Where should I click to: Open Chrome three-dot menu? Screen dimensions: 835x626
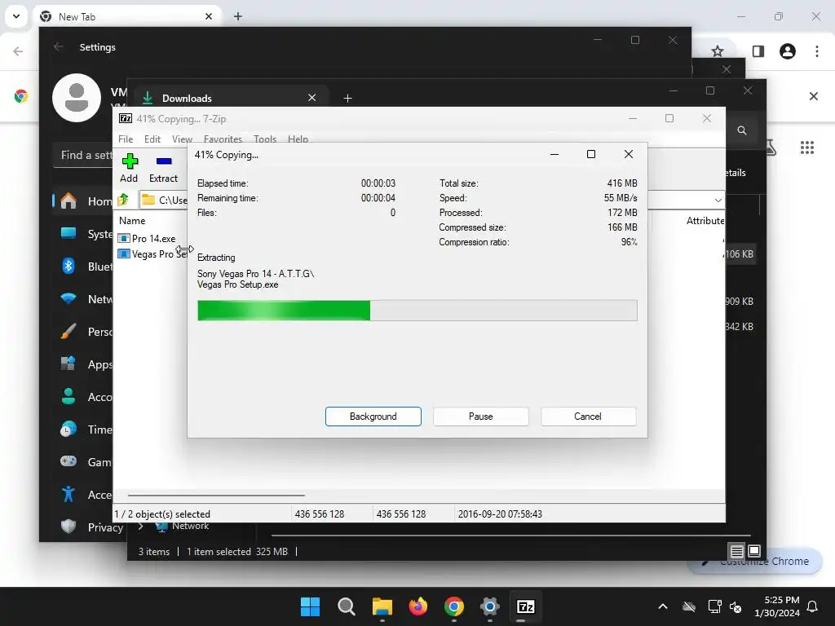[817, 51]
